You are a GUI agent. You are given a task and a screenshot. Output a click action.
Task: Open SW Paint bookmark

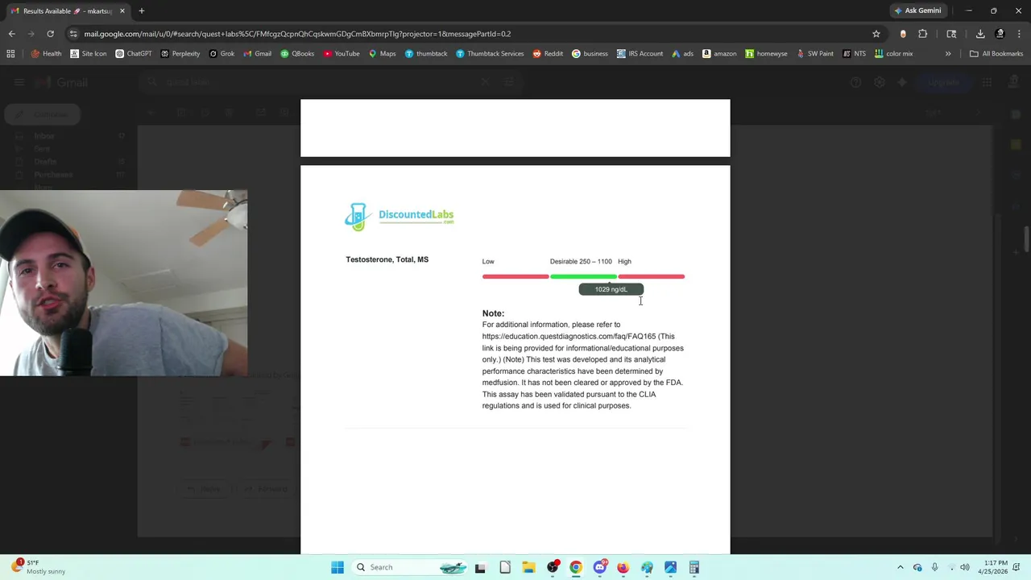814,54
